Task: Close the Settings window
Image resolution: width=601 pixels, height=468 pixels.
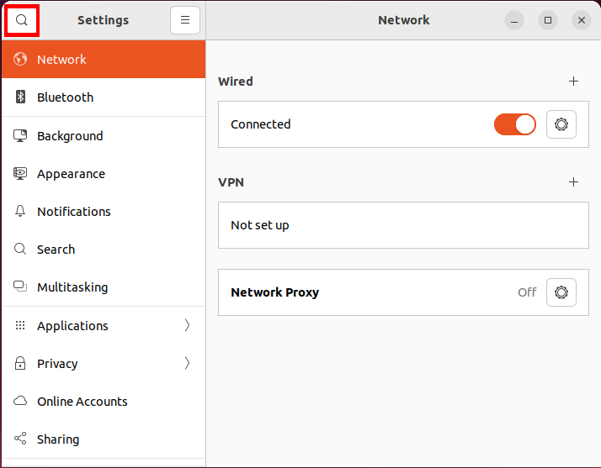Action: [582, 20]
